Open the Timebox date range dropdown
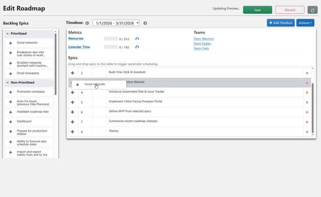321x197 pixels. (116, 23)
